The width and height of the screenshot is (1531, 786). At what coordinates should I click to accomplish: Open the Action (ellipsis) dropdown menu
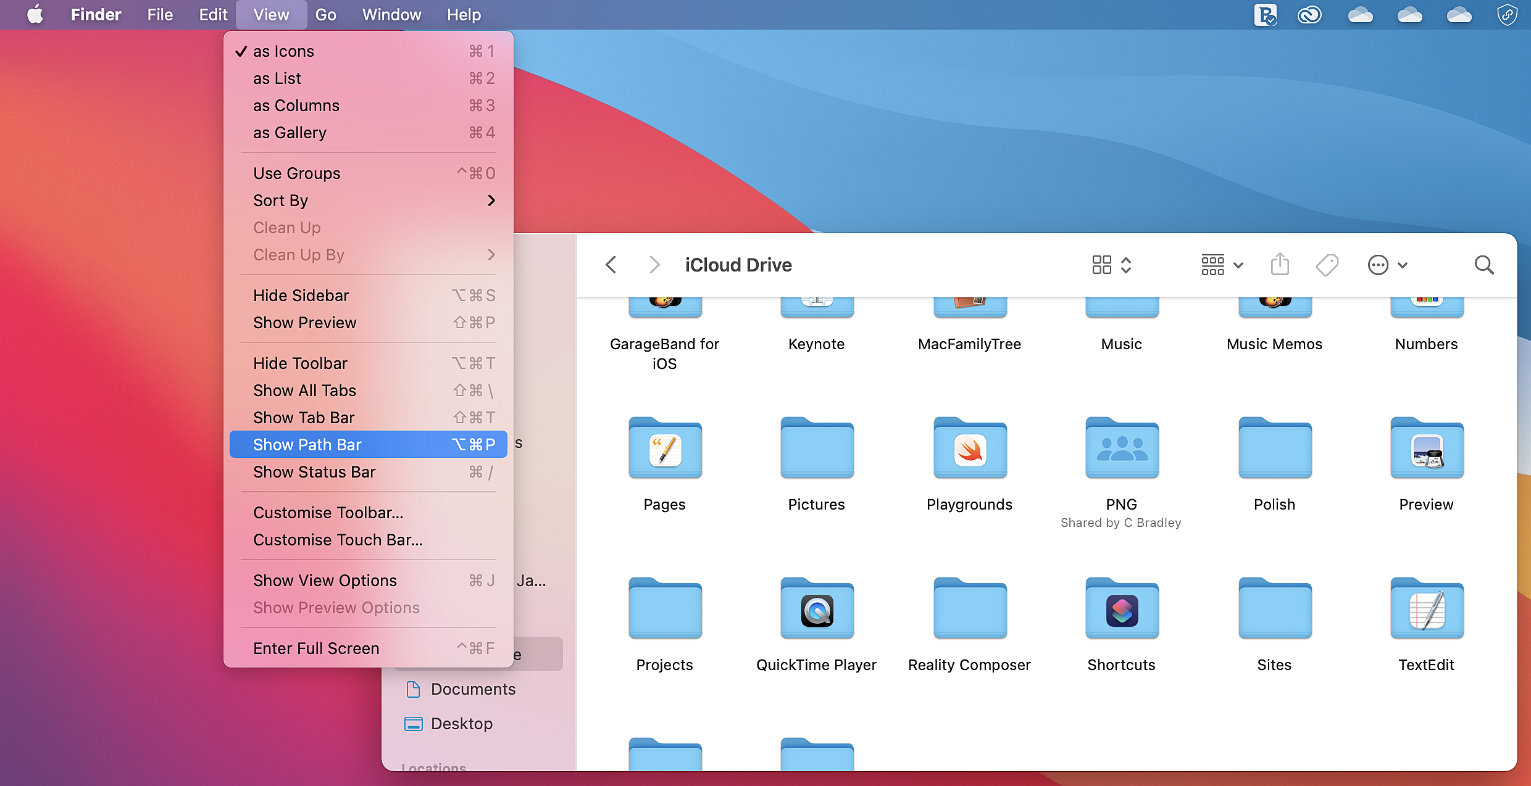click(x=1388, y=265)
